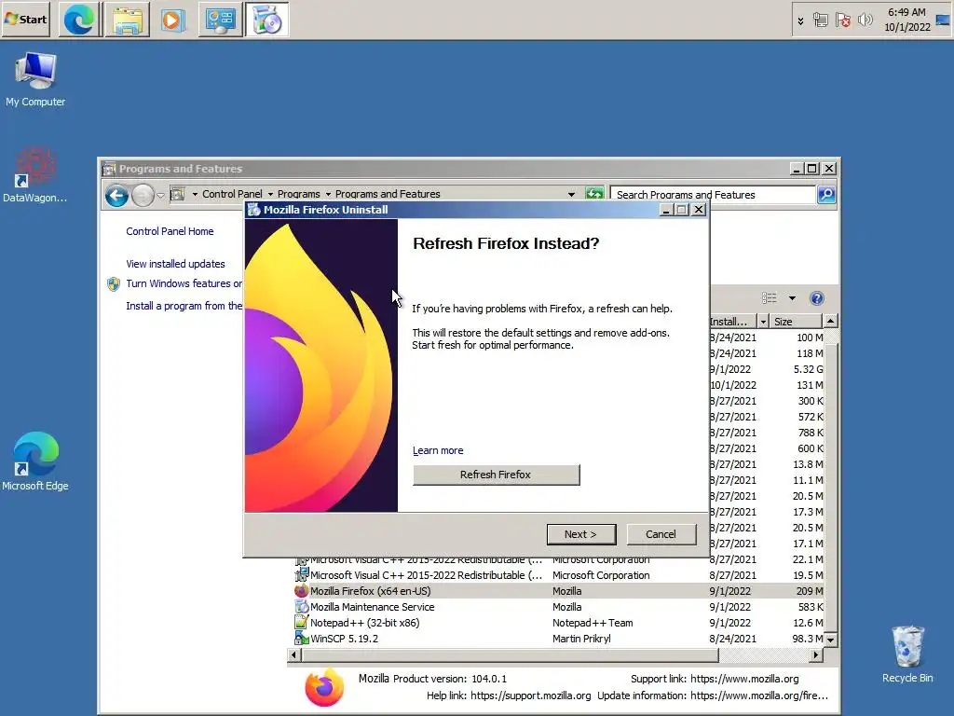Open the Start menu

(x=25, y=20)
